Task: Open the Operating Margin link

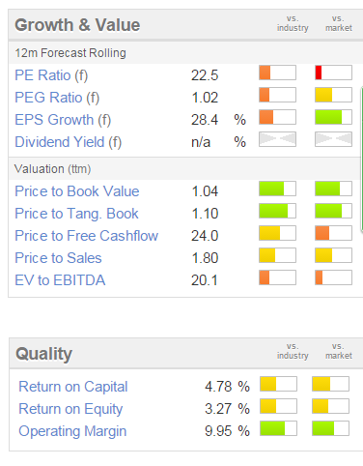Action: (x=72, y=431)
